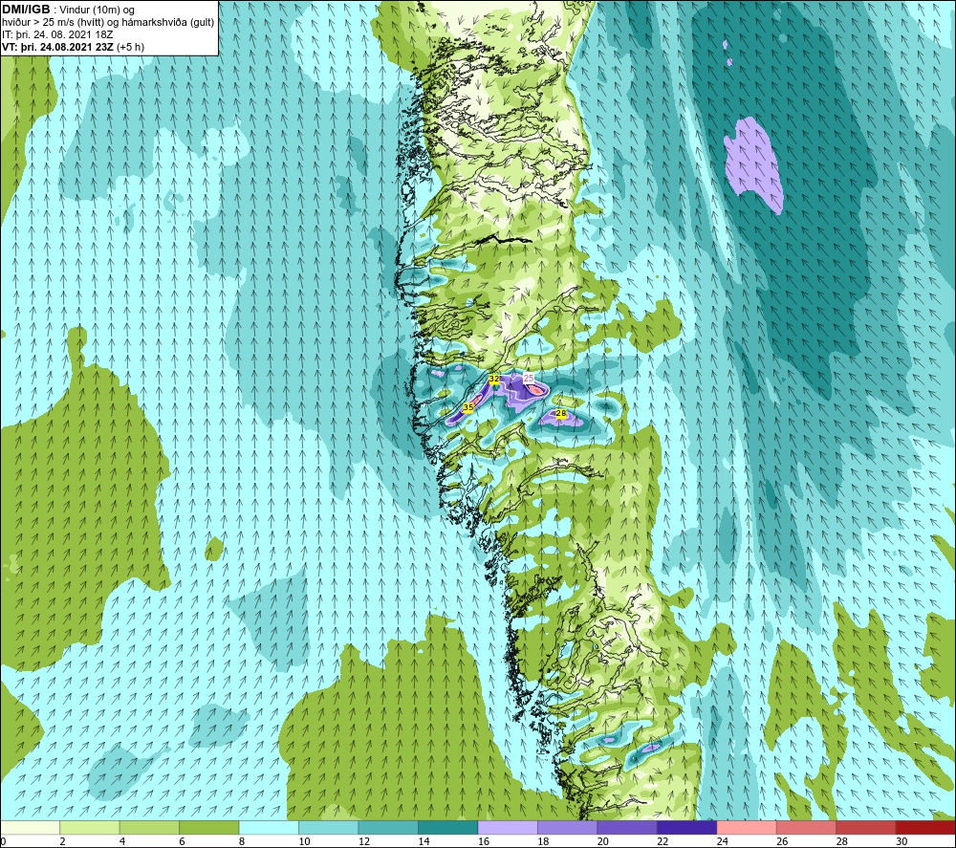
Task: Click the legend tick label 2
Action: (62, 841)
